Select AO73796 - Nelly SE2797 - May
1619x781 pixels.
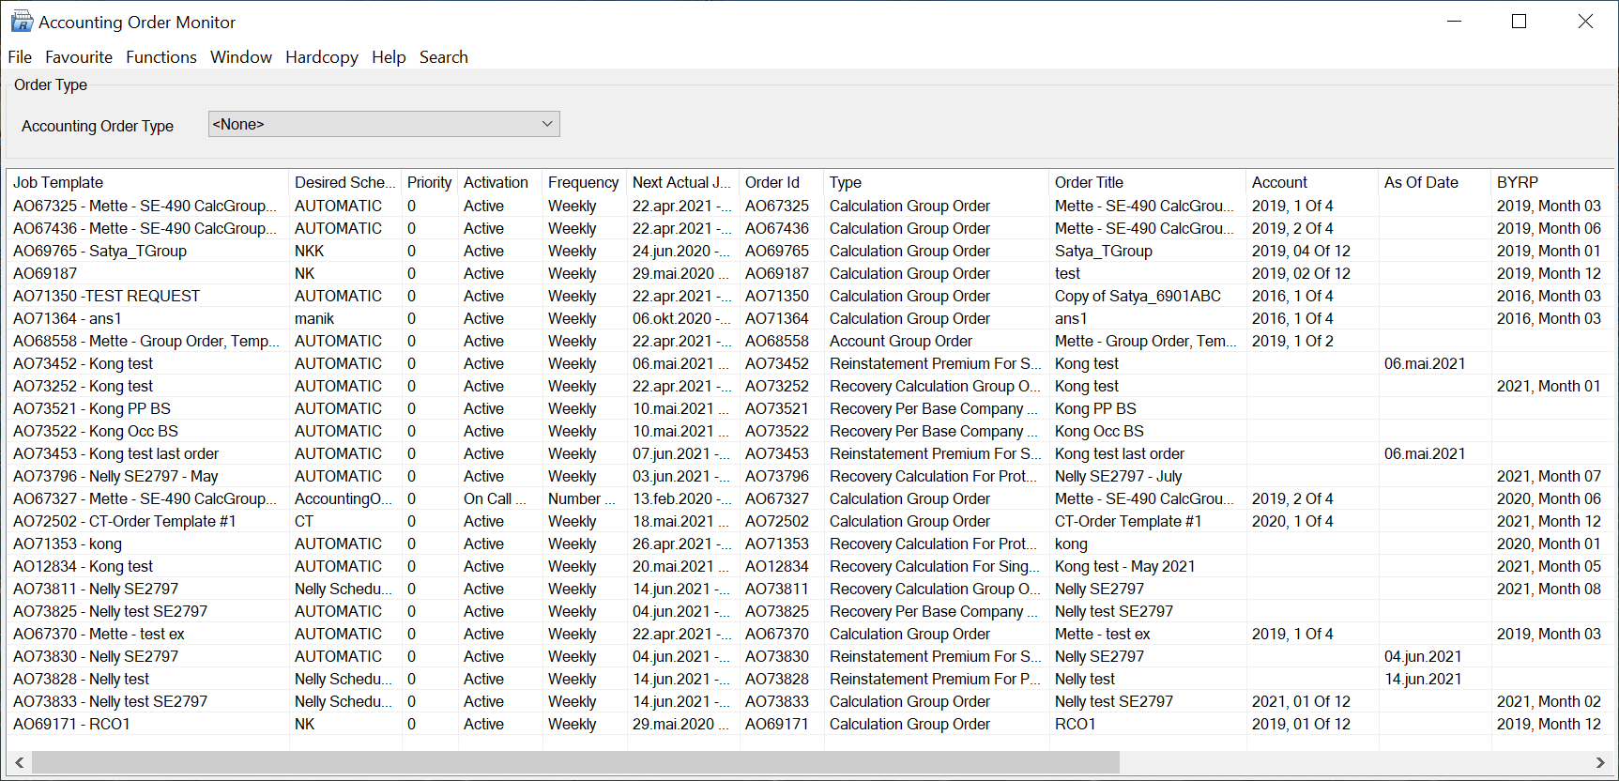810,476
